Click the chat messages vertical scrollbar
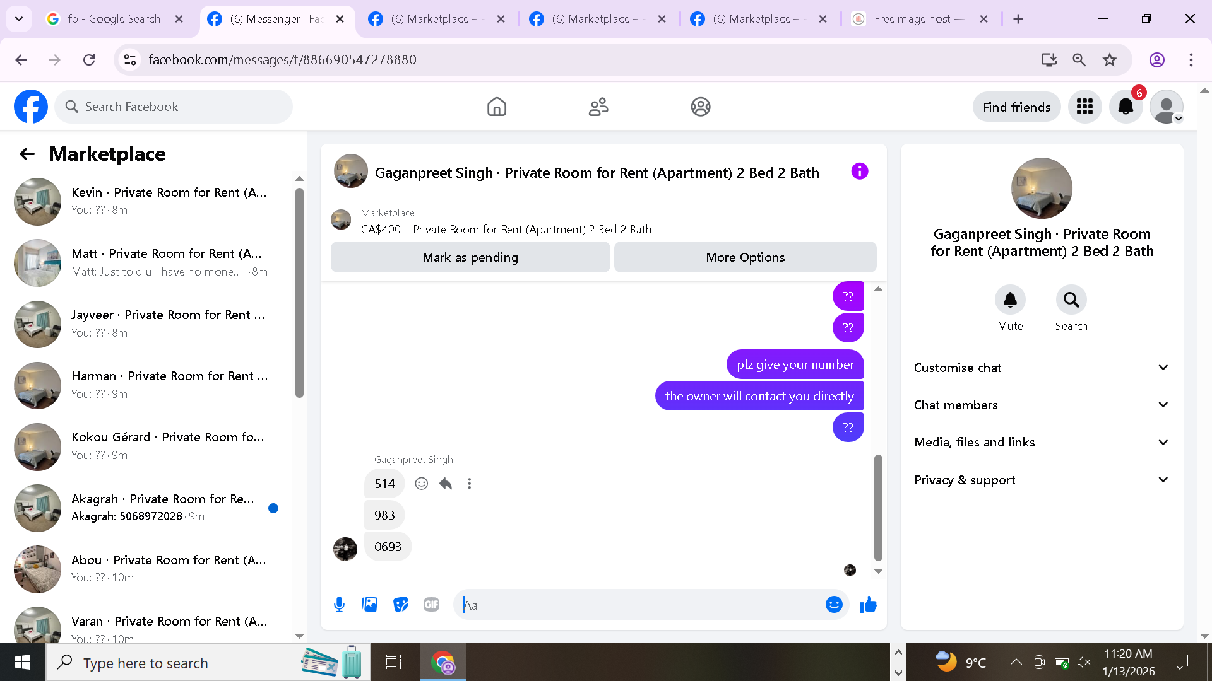This screenshot has height=681, width=1212. click(x=878, y=508)
